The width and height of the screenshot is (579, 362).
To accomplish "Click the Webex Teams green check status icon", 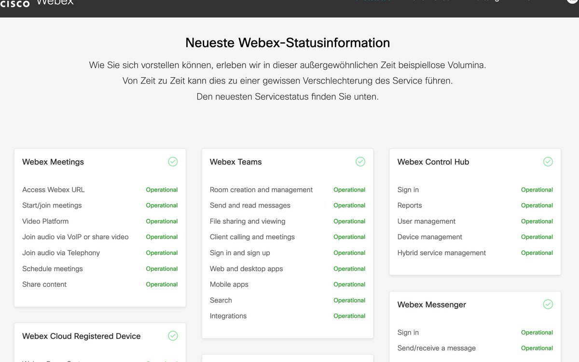I will [360, 162].
